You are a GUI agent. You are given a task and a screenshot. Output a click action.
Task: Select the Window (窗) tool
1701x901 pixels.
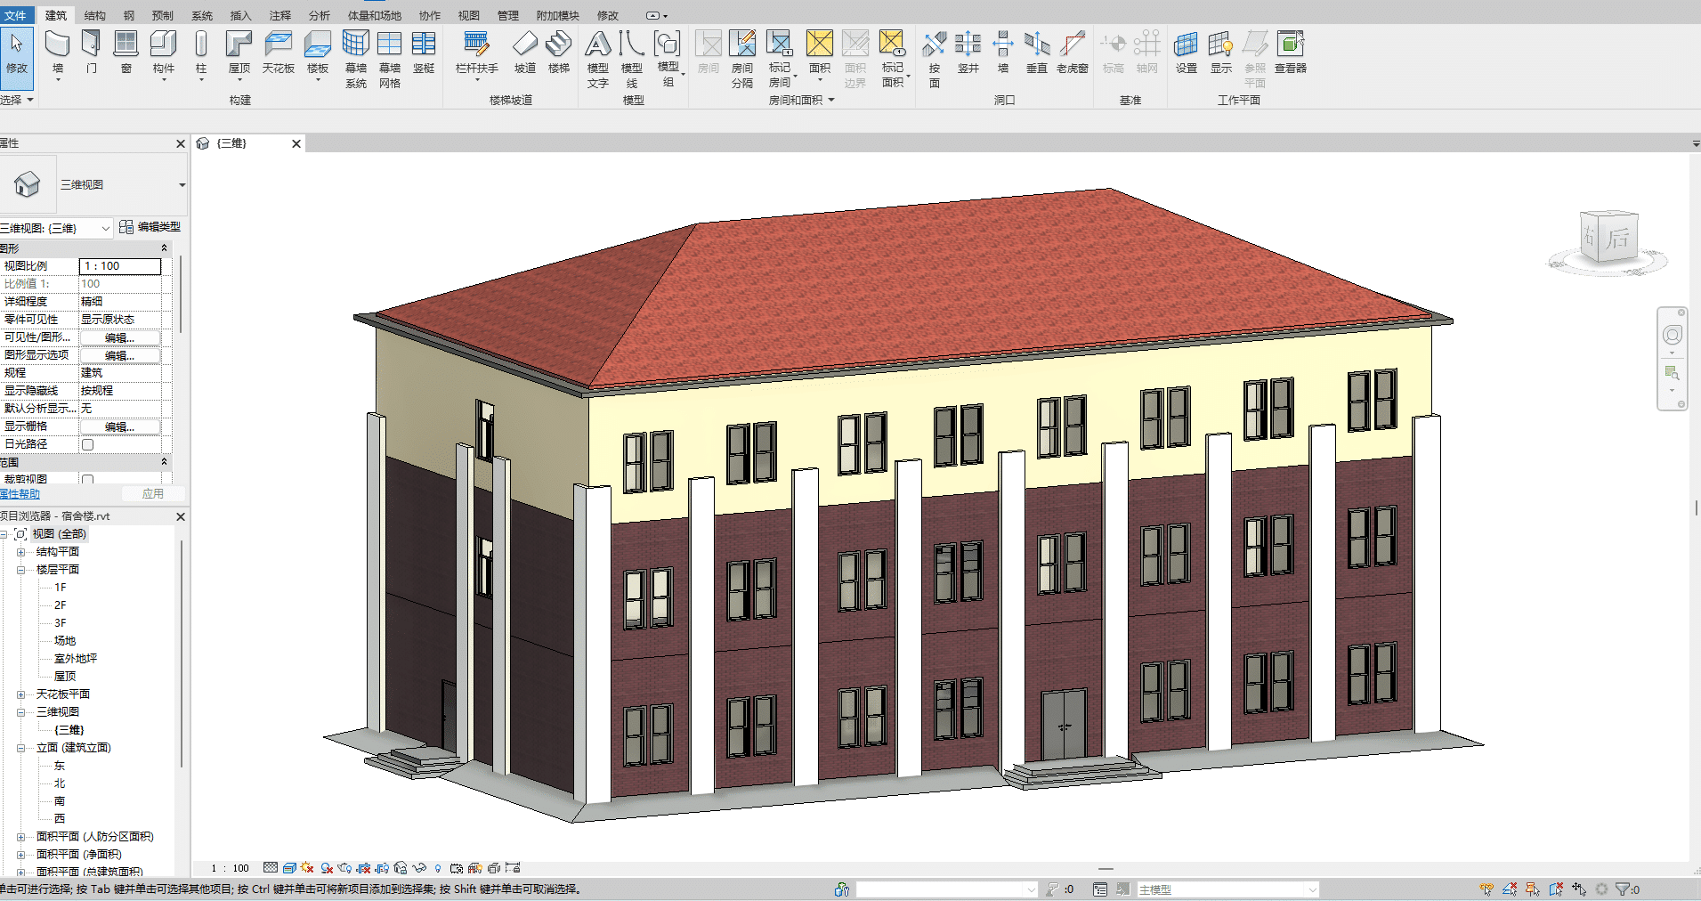coord(126,45)
